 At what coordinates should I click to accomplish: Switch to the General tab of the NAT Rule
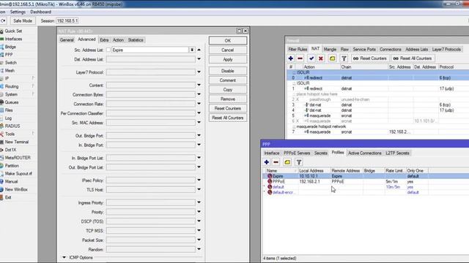[67, 40]
